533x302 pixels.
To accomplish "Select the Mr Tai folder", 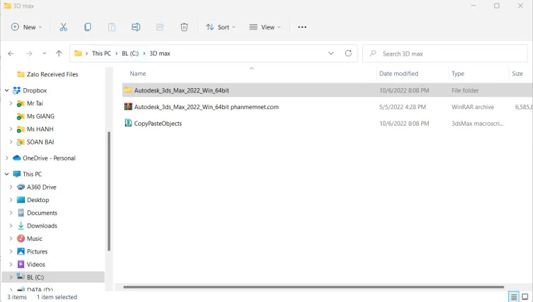I will (35, 103).
